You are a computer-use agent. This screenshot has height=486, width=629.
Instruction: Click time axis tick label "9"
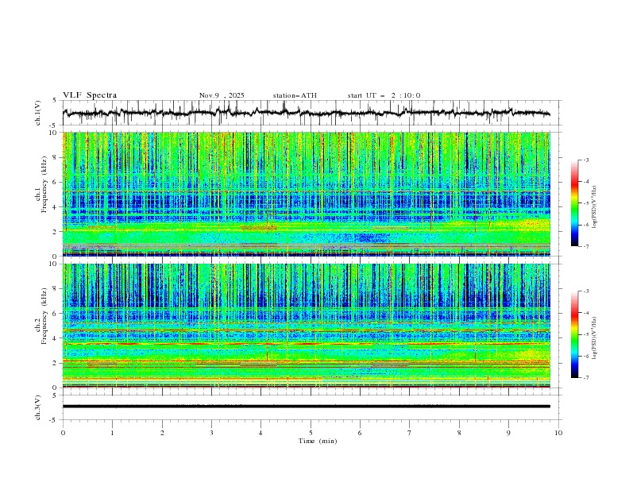(x=508, y=433)
